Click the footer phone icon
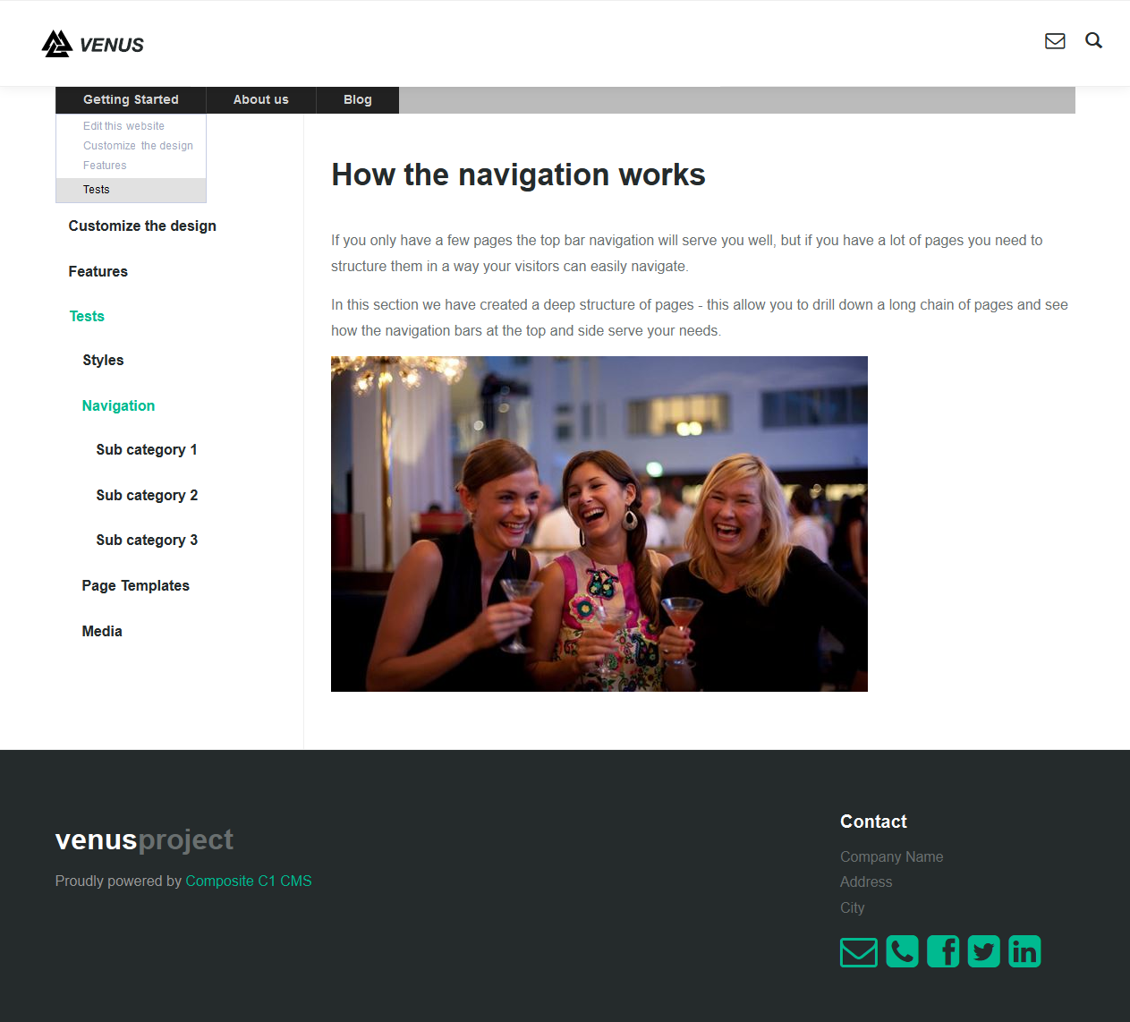The height and width of the screenshot is (1022, 1130). 902,951
